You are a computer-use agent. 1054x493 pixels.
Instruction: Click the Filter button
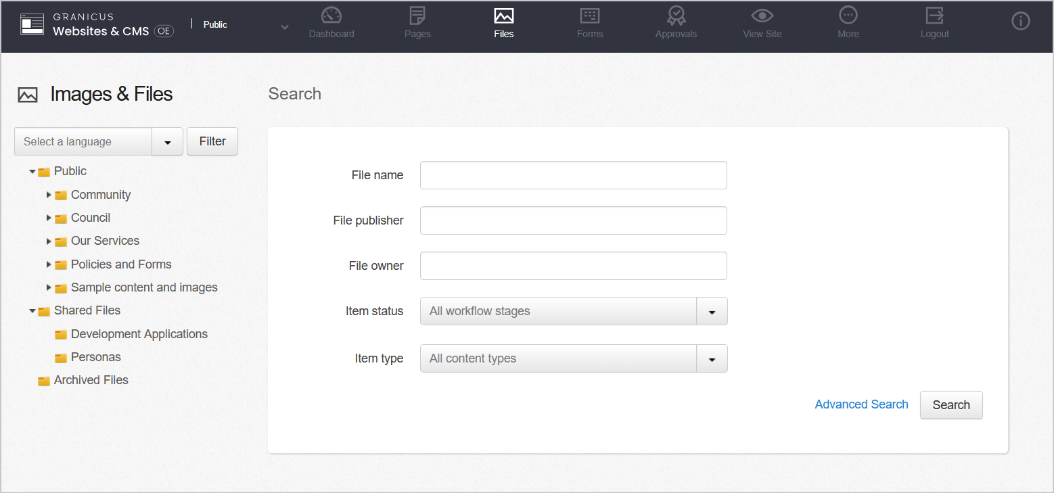pyautogui.click(x=212, y=141)
